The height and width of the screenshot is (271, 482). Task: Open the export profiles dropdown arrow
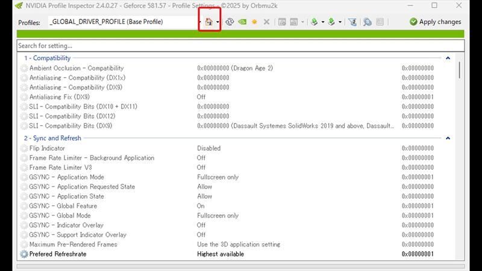(x=323, y=22)
